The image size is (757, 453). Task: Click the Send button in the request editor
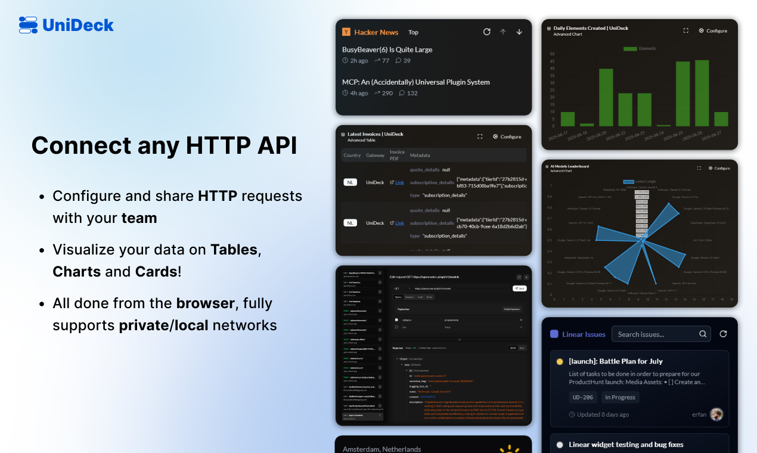pyautogui.click(x=519, y=288)
